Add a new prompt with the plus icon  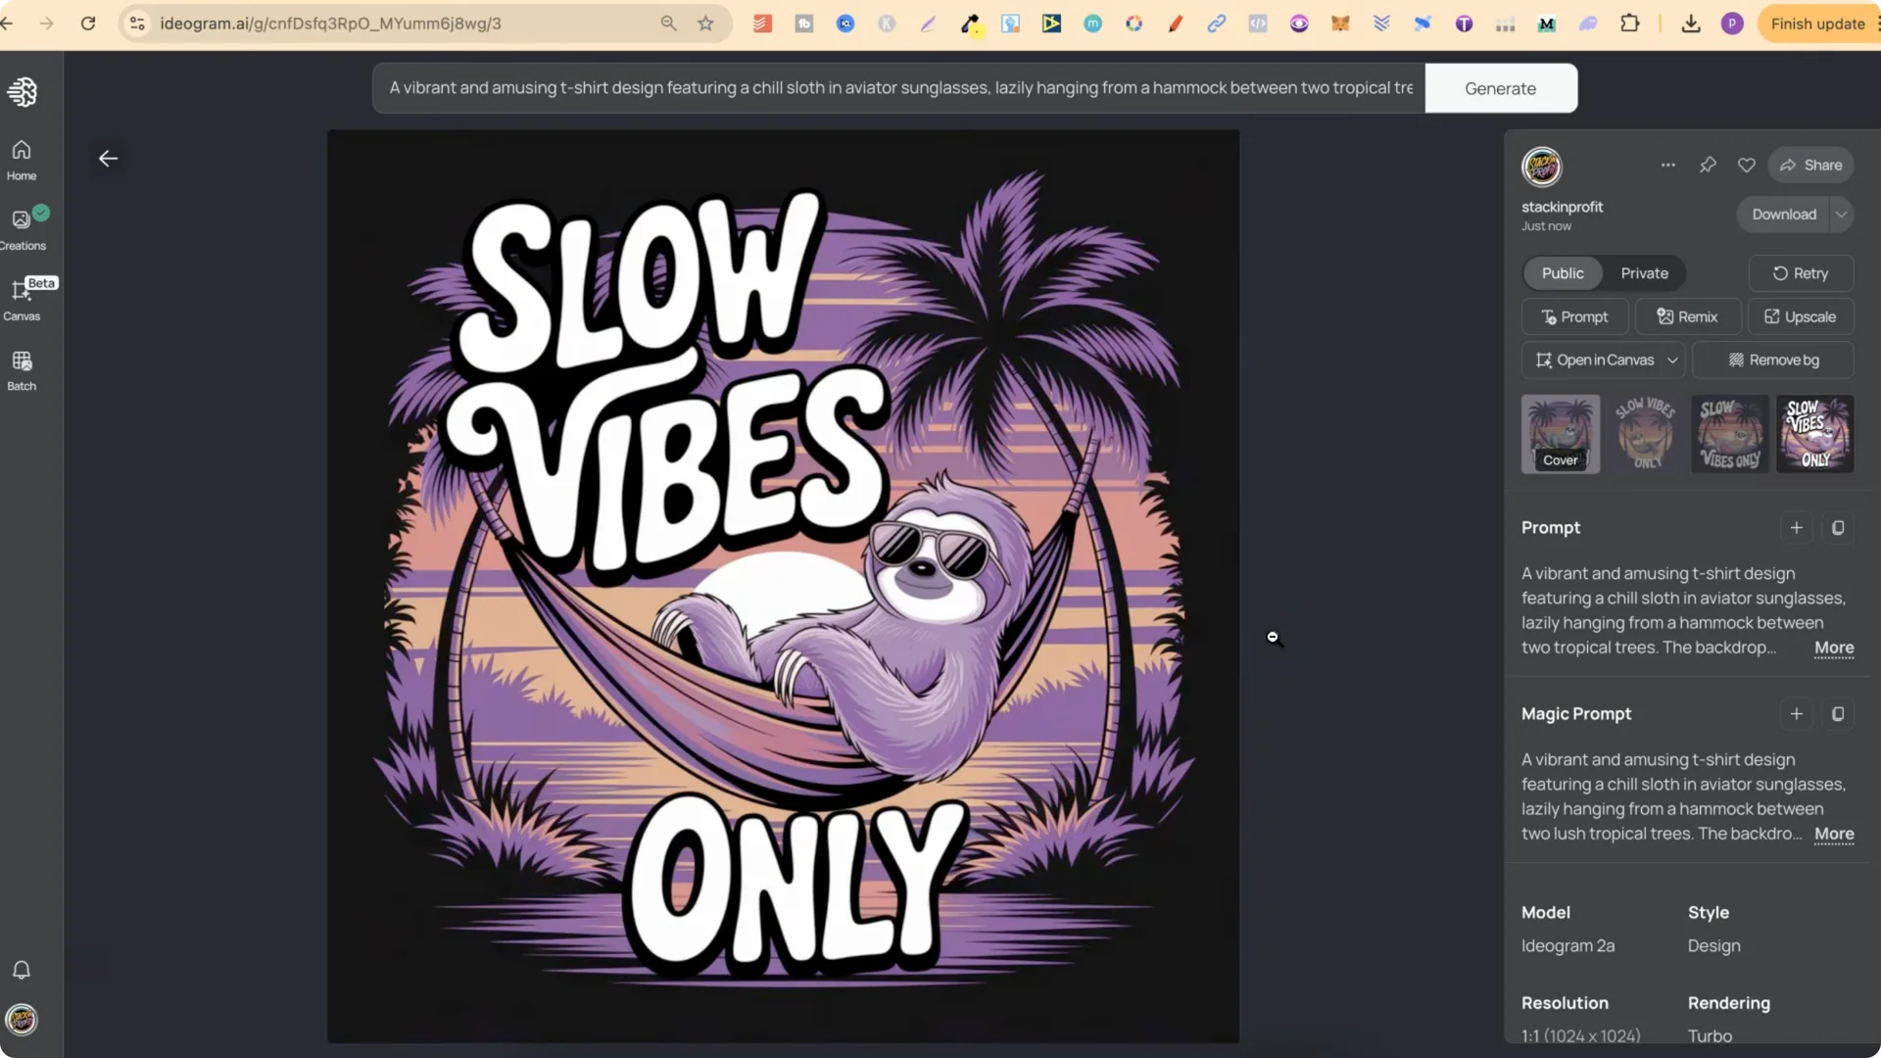pyautogui.click(x=1796, y=527)
